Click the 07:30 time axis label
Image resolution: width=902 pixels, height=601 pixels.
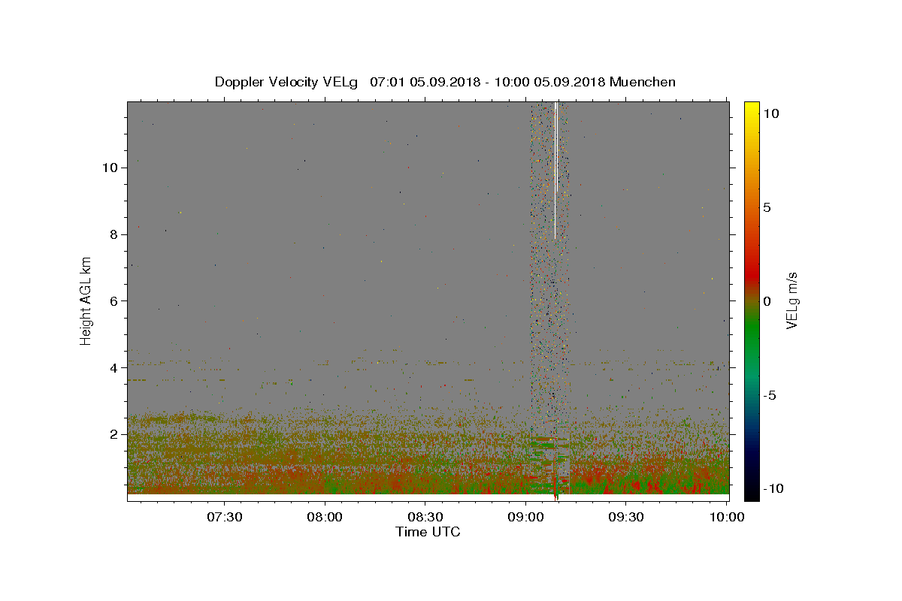[224, 518]
